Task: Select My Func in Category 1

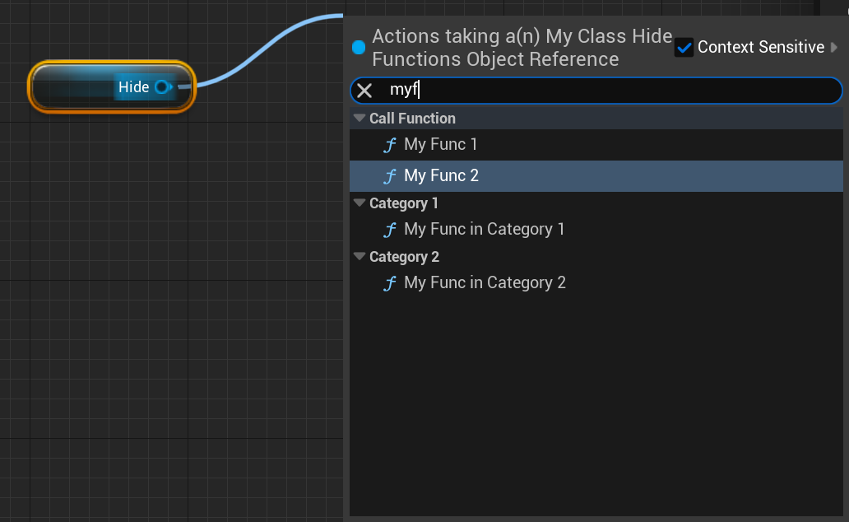Action: tap(484, 230)
